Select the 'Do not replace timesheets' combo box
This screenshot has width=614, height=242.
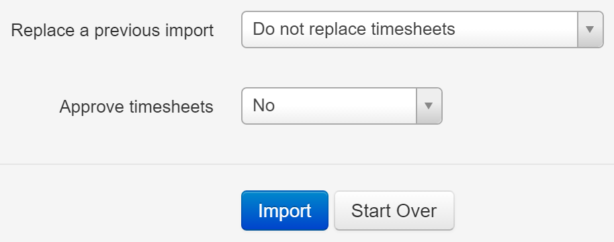point(422,29)
